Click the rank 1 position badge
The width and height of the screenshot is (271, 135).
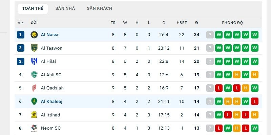click(x=21, y=34)
